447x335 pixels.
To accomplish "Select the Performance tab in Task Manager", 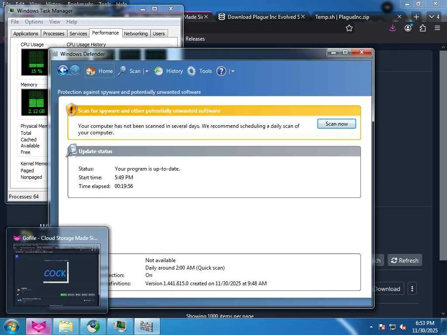I will (x=106, y=33).
